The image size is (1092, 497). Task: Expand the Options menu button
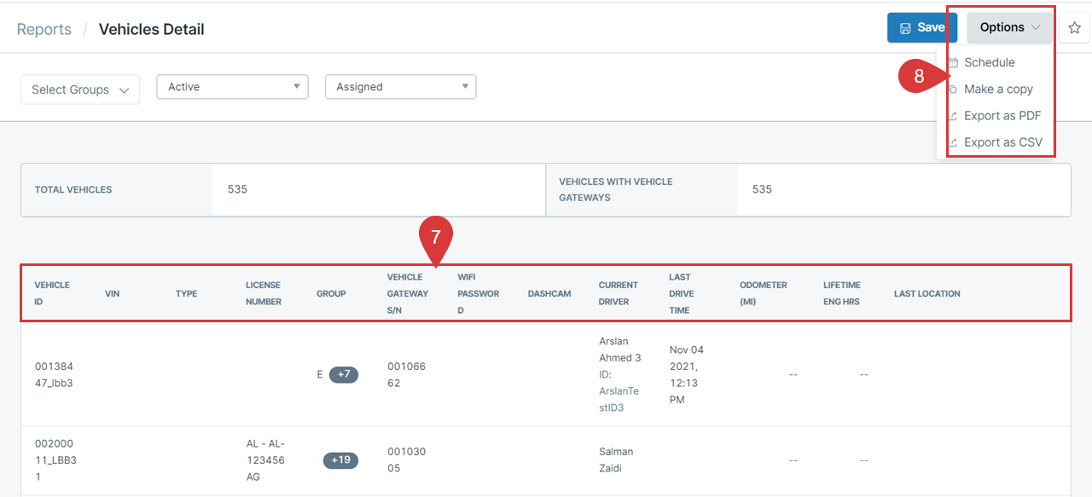coord(1009,27)
